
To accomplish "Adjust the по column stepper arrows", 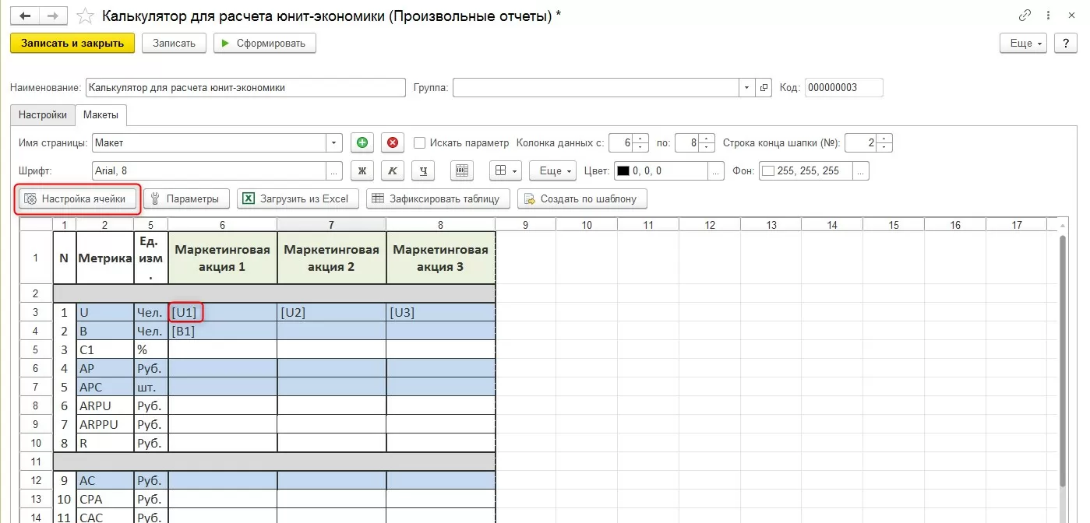I will [x=707, y=142].
